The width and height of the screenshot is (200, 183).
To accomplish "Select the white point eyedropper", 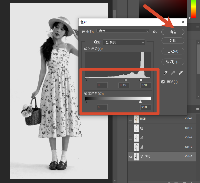I will pos(181,73).
